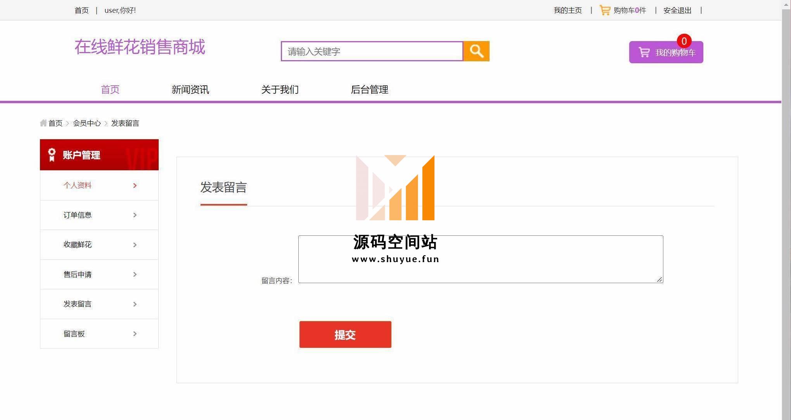Select 发表留言 in account sidebar
Viewport: 791px width, 420px height.
tap(99, 304)
